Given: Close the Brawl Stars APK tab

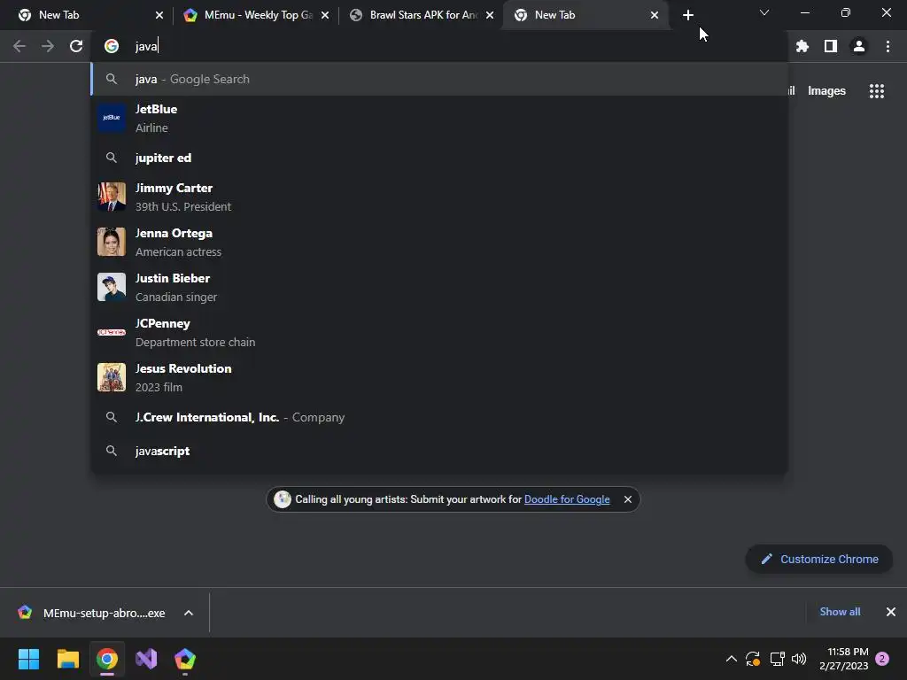Looking at the screenshot, I should [490, 15].
